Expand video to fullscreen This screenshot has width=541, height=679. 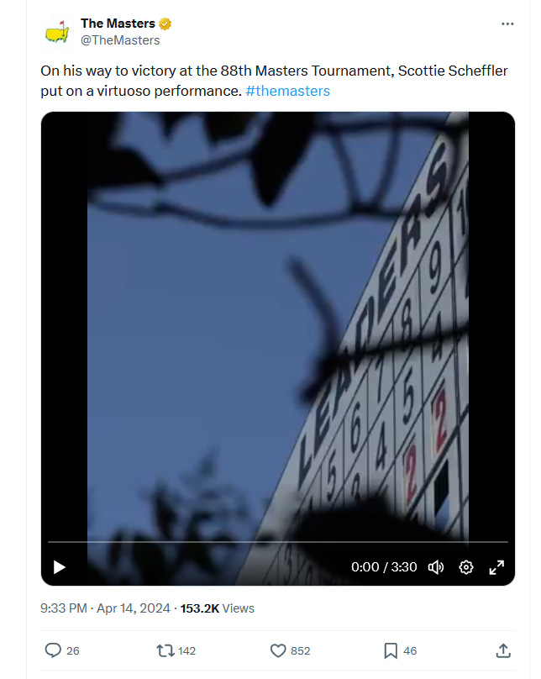[496, 567]
